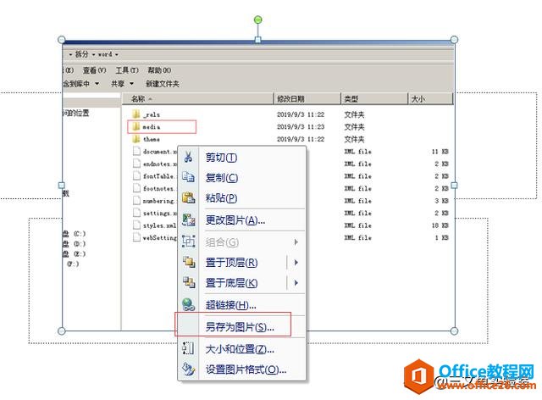
Task: Click the Cut scissors icon
Action: 188,157
